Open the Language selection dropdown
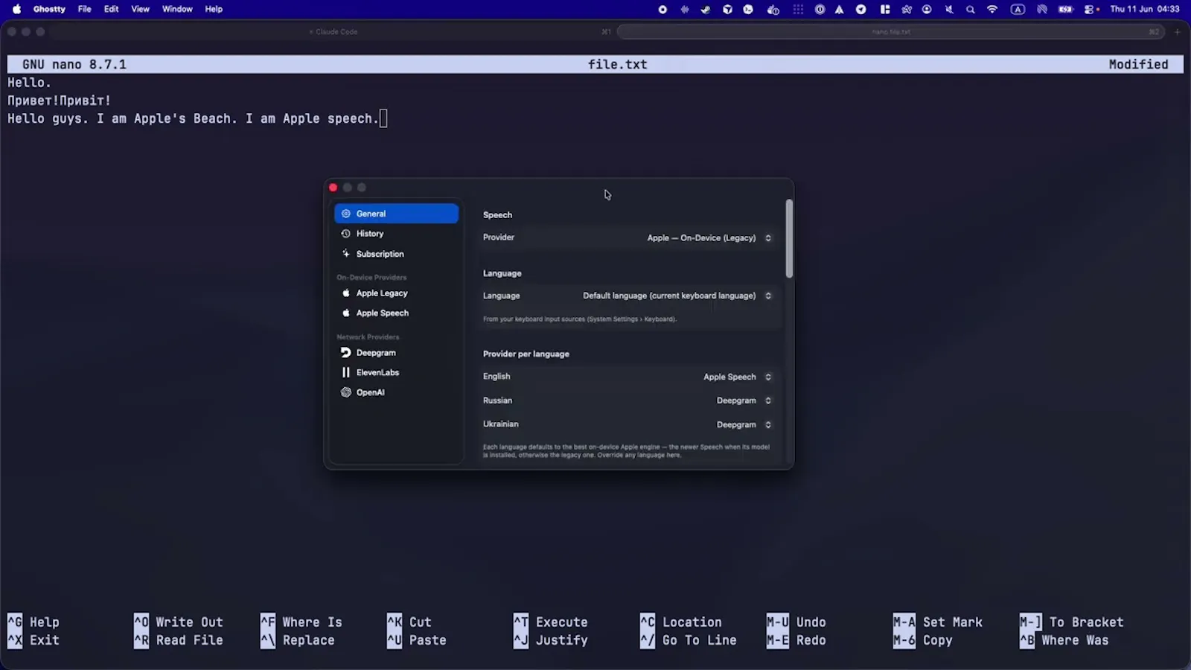Viewport: 1191px width, 670px height. pyautogui.click(x=677, y=296)
